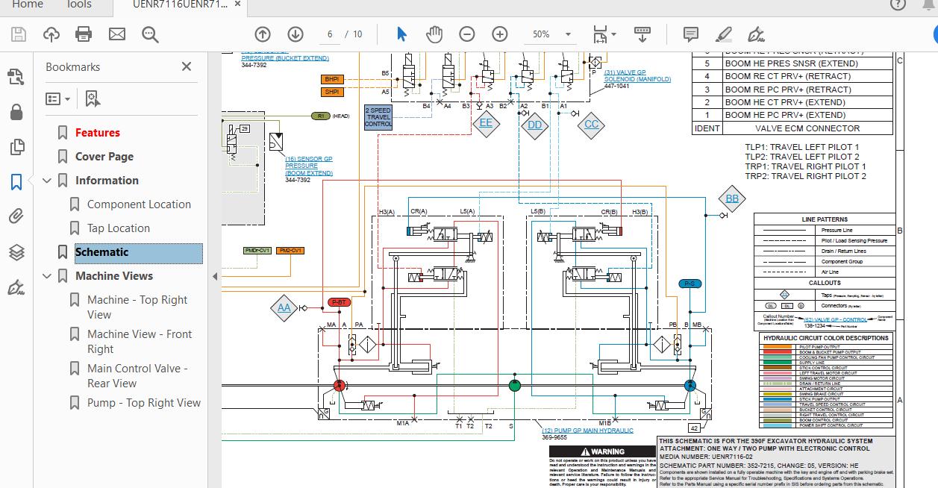The image size is (938, 488).
Task: Open the Attachments paperclip panel
Action: tap(16, 217)
